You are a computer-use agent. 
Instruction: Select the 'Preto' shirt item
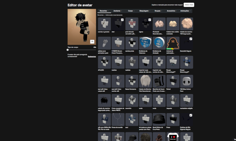tap(173, 120)
